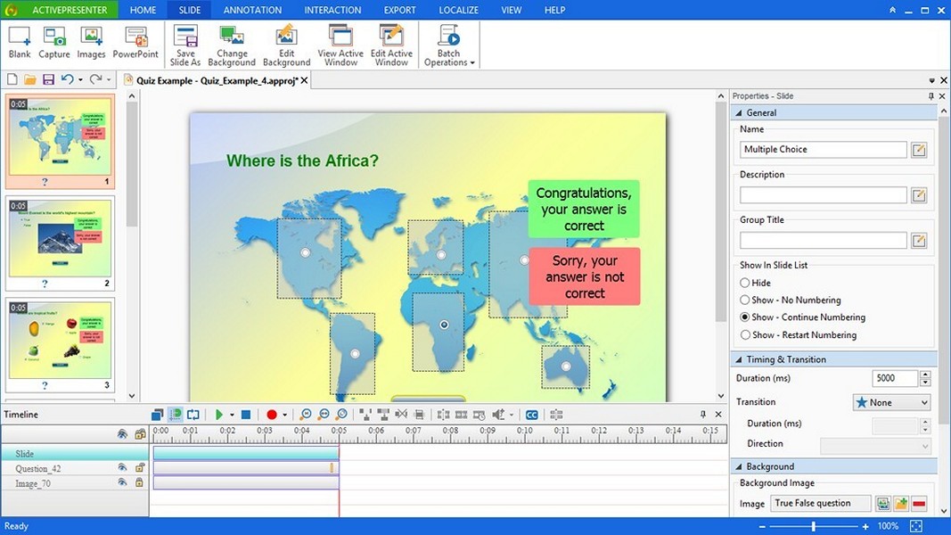This screenshot has width=951, height=535.
Task: Close the Quiz_Example_4.approj document tab
Action: point(305,80)
